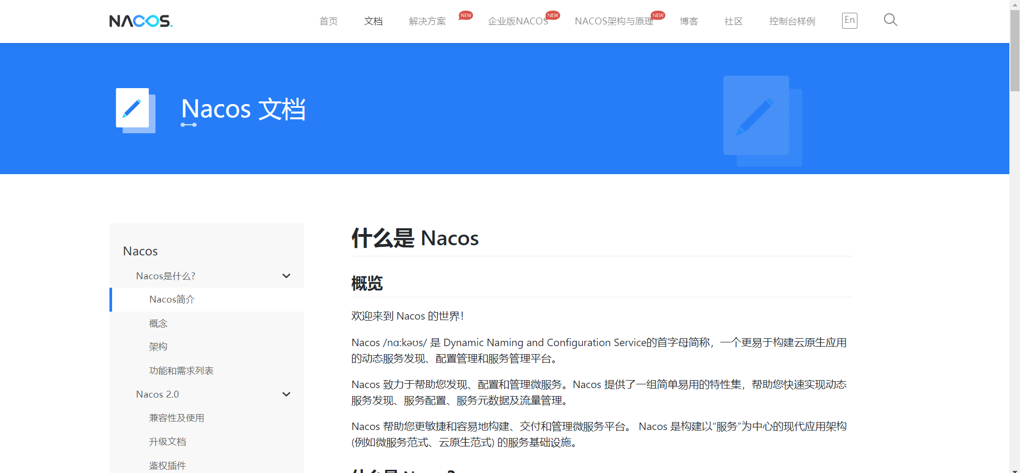Click the document pencil icon beside Nacos 文档
Screen dimensions: 1020x473
(135, 110)
